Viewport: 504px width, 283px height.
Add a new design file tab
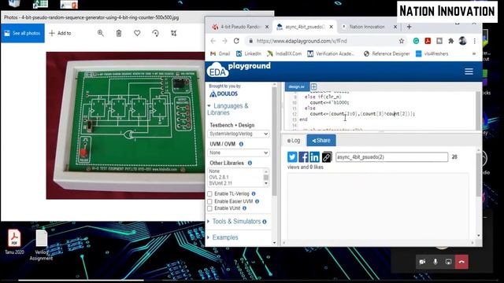click(313, 86)
